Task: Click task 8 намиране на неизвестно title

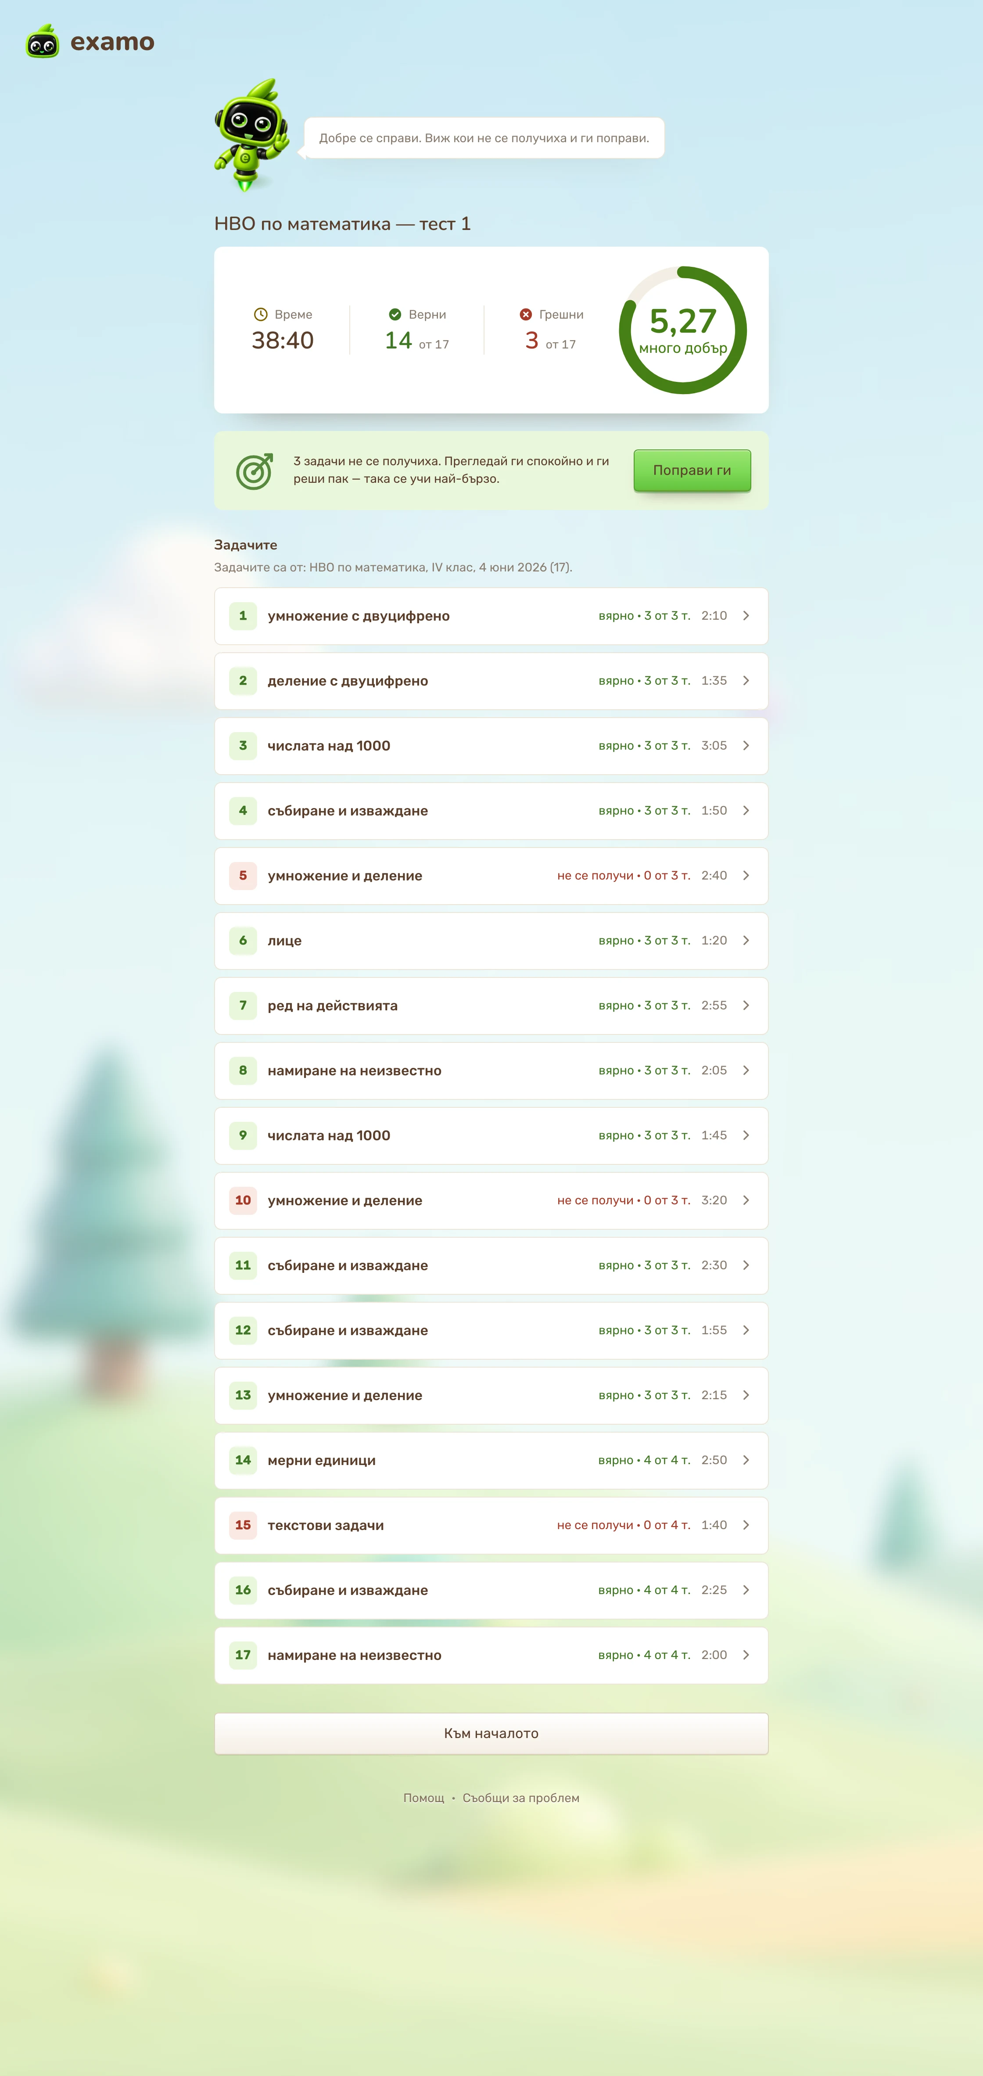Action: [x=355, y=1071]
